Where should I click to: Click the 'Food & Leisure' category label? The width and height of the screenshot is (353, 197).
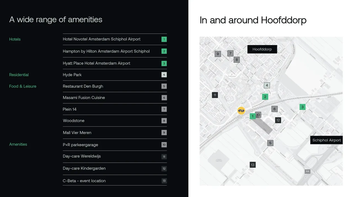(x=23, y=86)
